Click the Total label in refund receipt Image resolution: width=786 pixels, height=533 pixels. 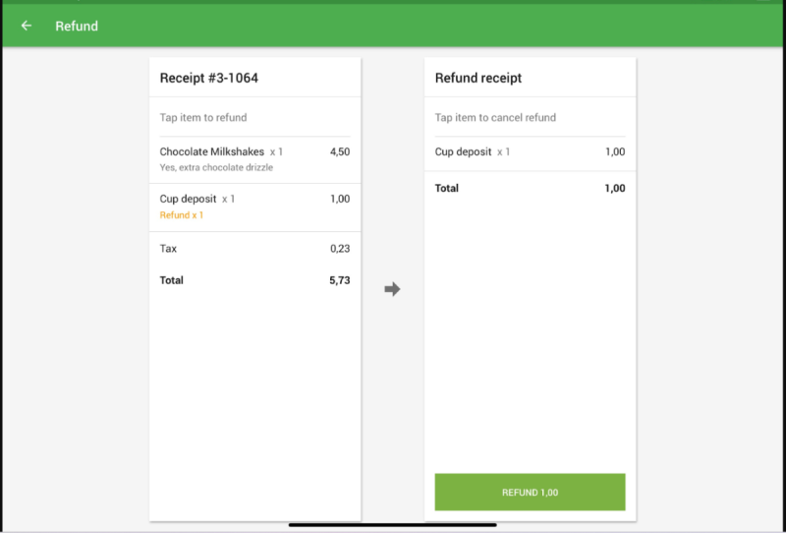[x=447, y=188]
